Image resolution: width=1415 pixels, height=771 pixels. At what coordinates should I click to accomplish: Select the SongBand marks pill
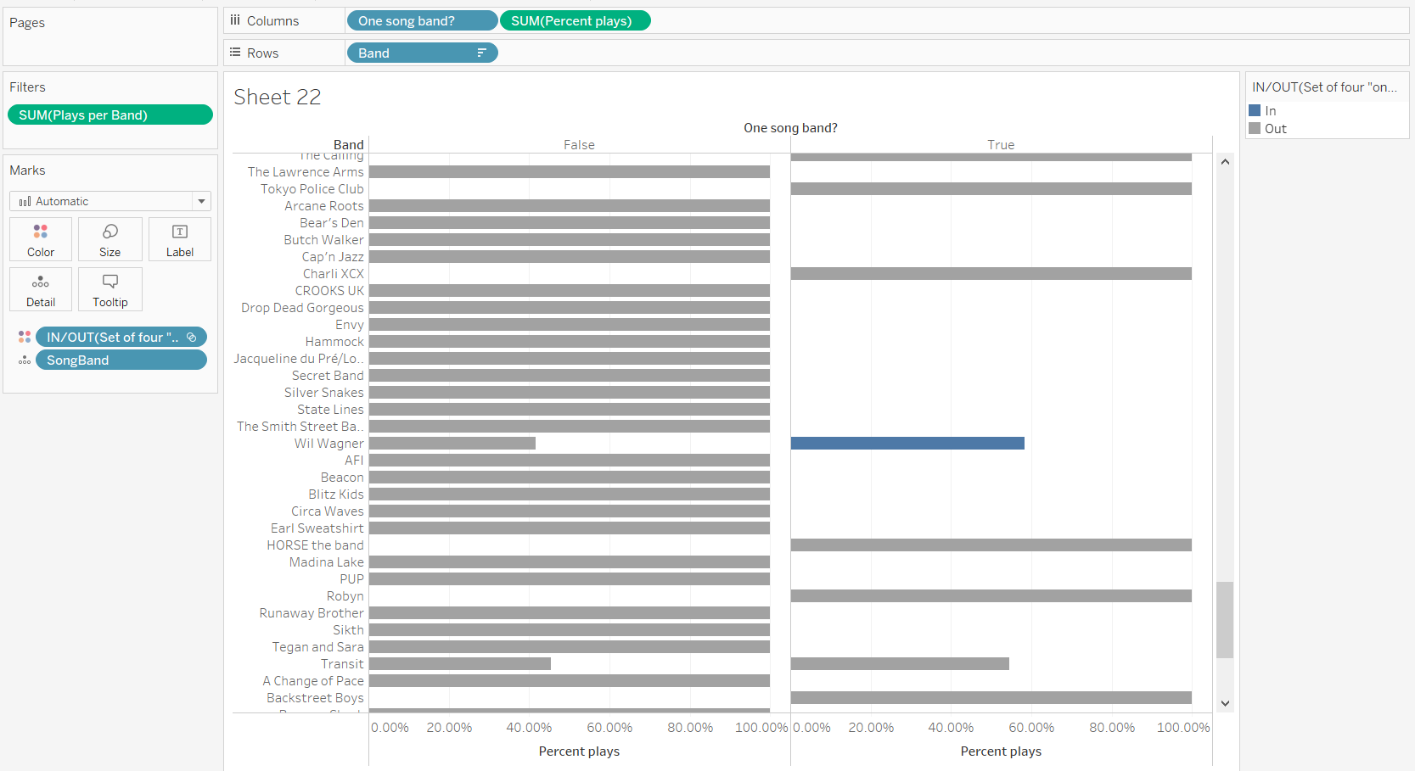[121, 360]
